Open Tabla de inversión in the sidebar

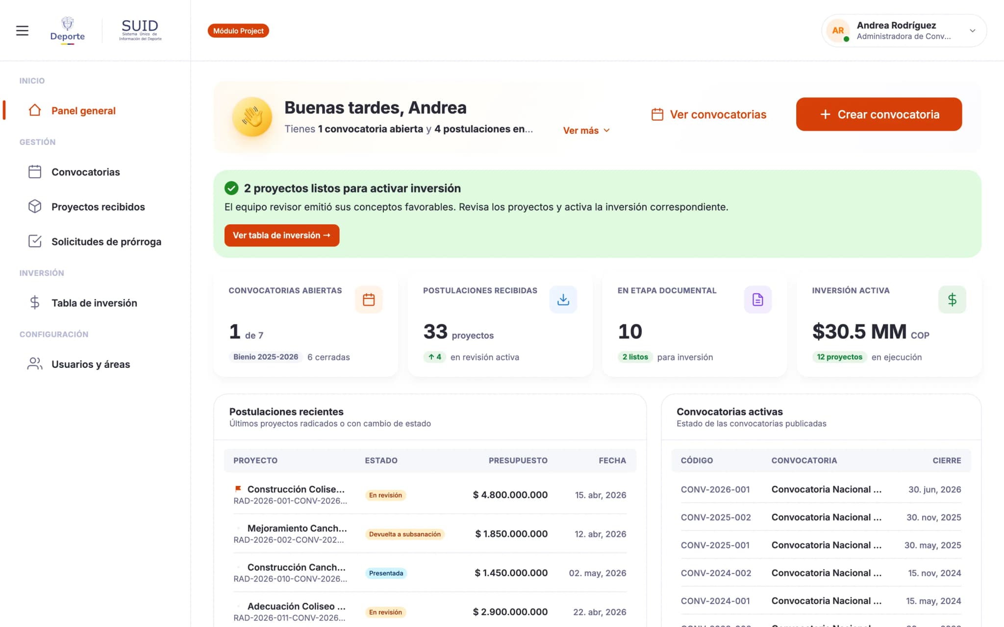pyautogui.click(x=95, y=303)
